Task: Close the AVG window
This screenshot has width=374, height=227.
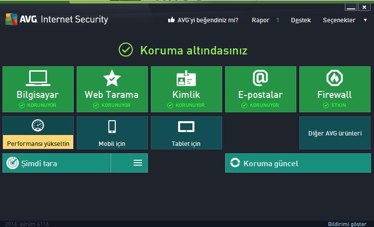Action: pos(364,7)
